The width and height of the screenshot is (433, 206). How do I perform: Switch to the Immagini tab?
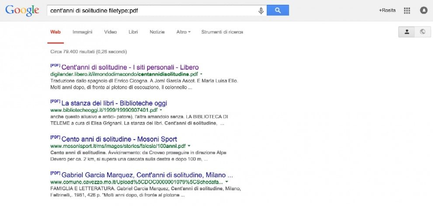pyautogui.click(x=82, y=32)
